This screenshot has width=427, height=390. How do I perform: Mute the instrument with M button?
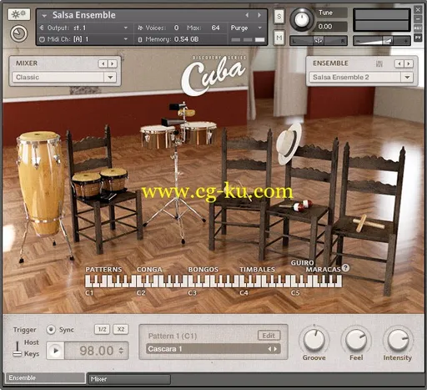click(279, 38)
